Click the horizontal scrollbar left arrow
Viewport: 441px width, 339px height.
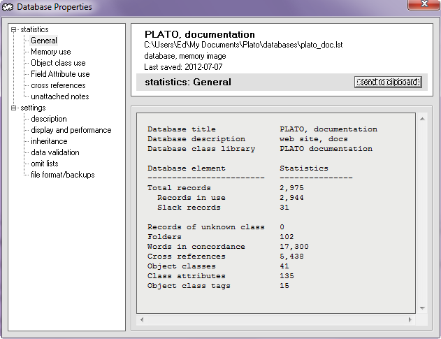click(143, 320)
